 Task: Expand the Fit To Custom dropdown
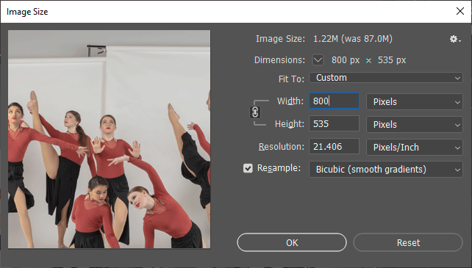pos(385,78)
